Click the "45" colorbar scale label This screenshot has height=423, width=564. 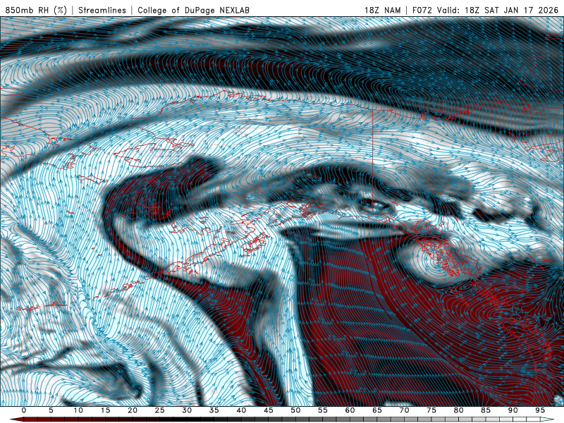[269, 410]
